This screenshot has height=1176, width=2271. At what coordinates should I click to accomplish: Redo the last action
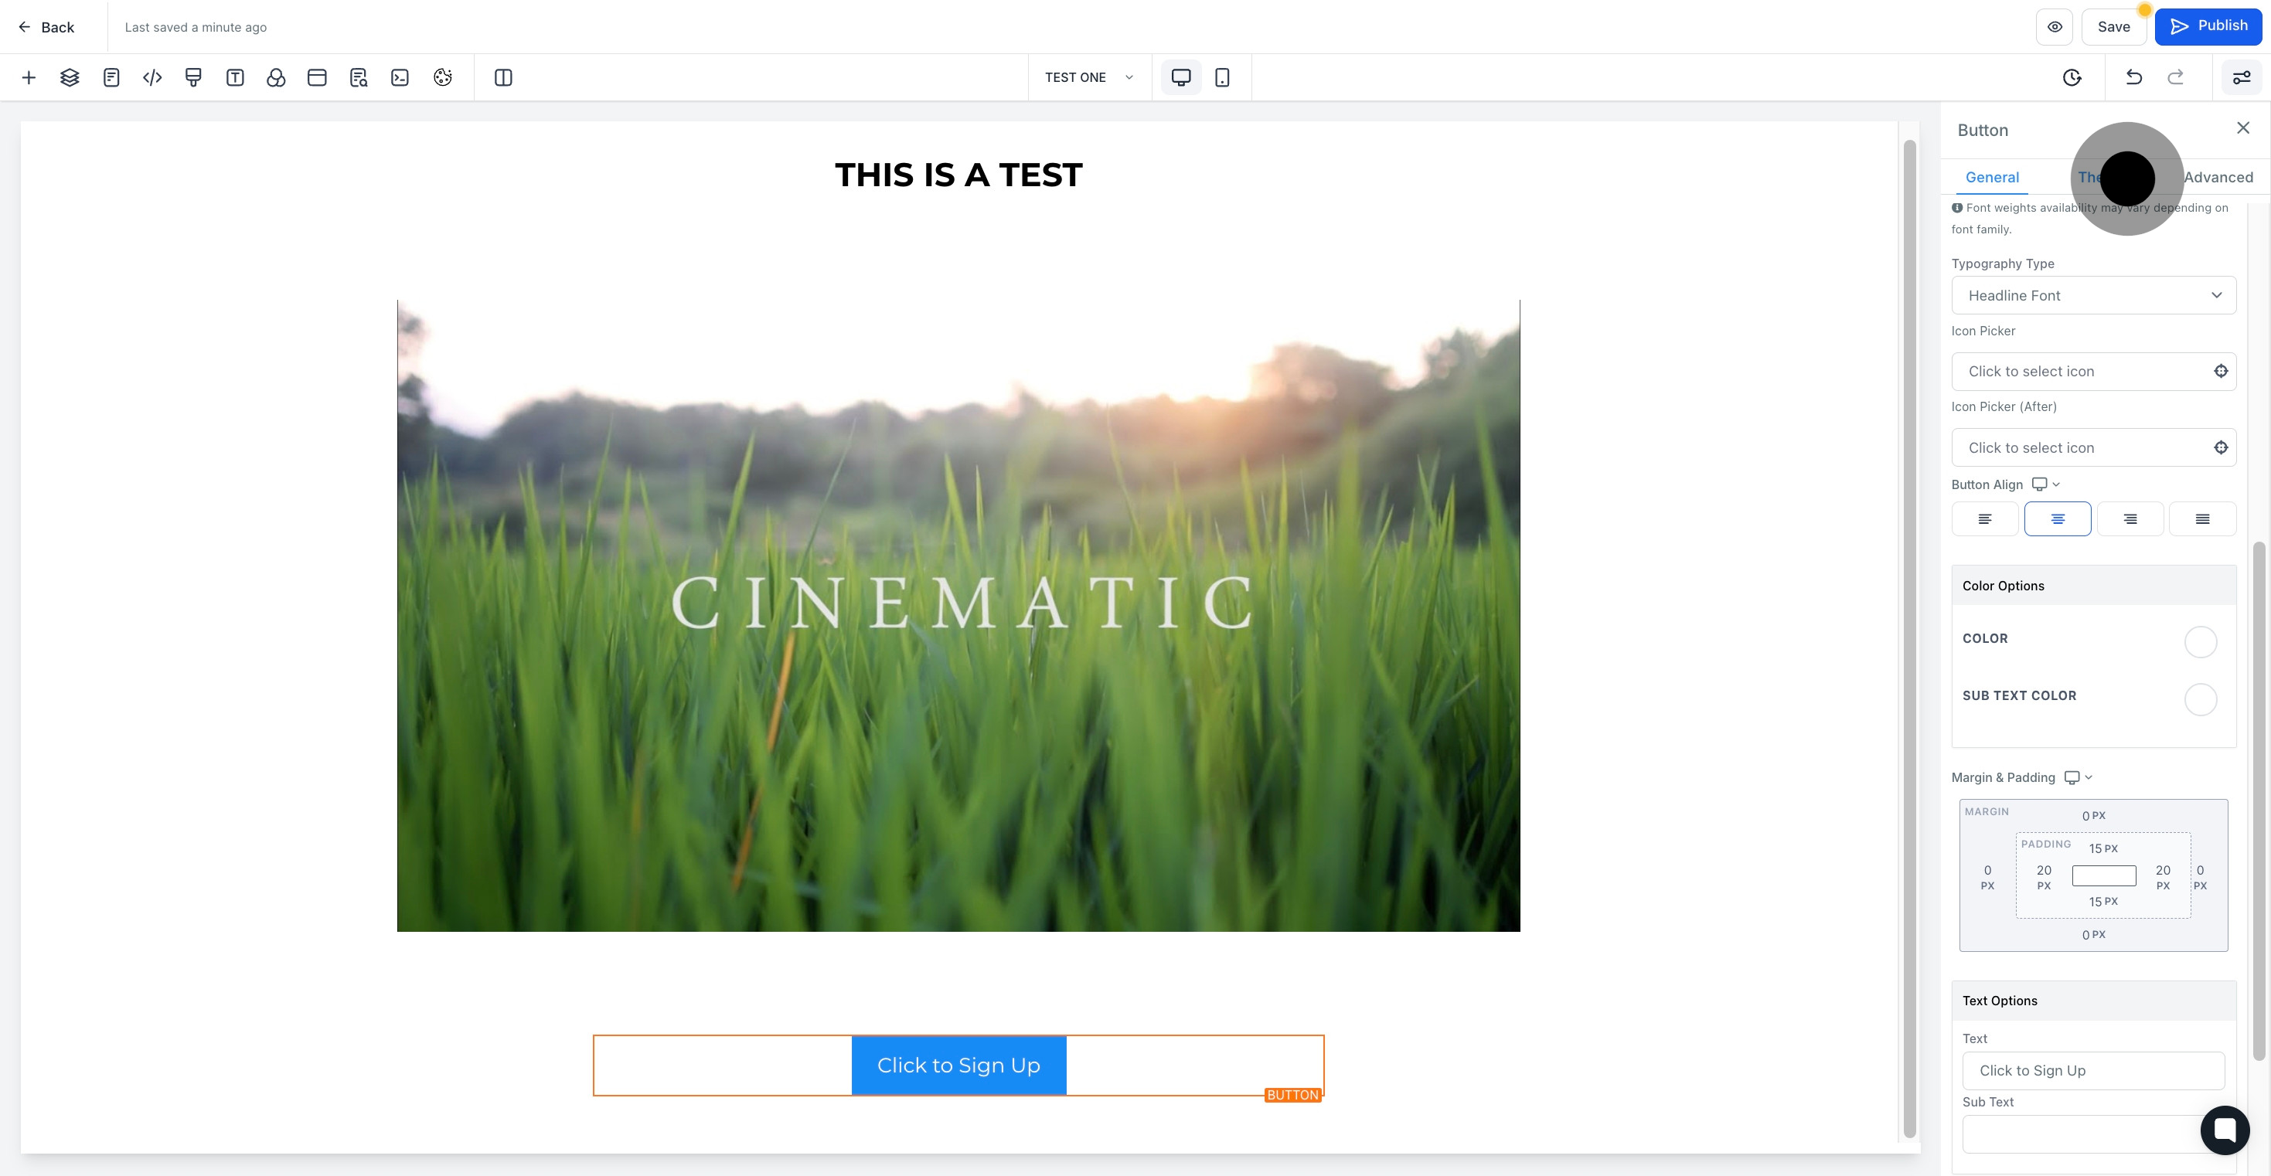click(2176, 77)
